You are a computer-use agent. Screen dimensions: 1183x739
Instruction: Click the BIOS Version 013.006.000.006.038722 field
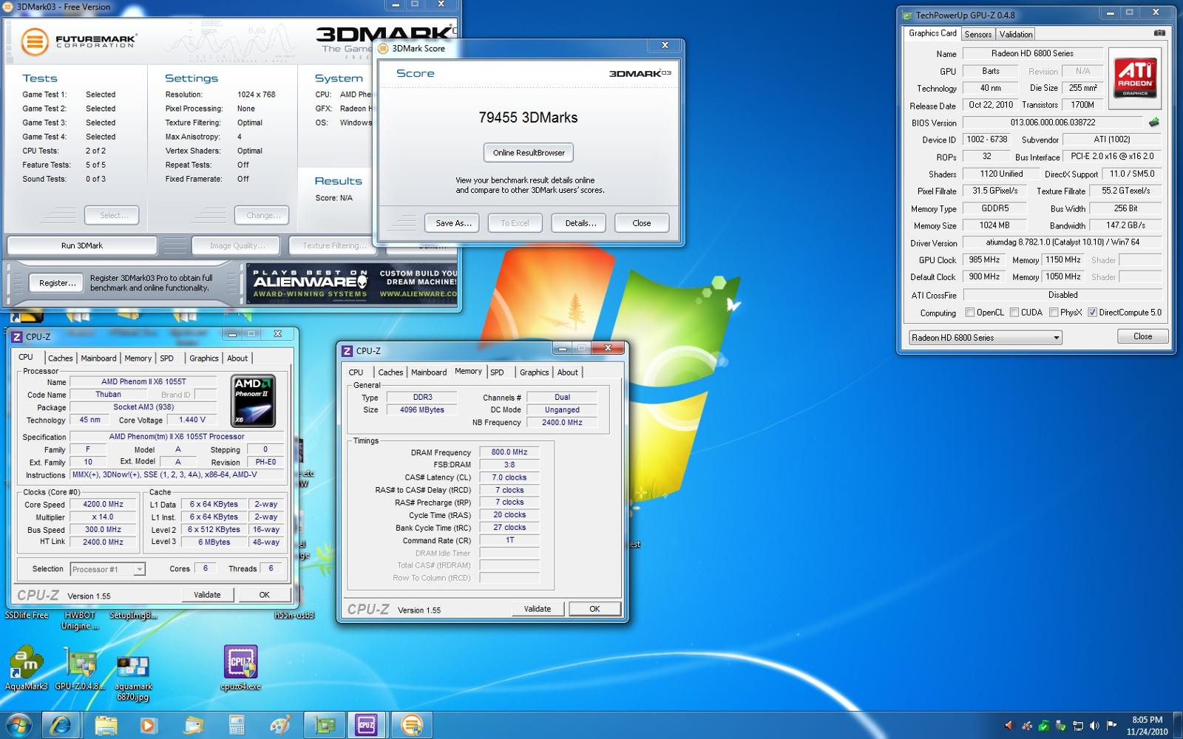pos(1053,123)
